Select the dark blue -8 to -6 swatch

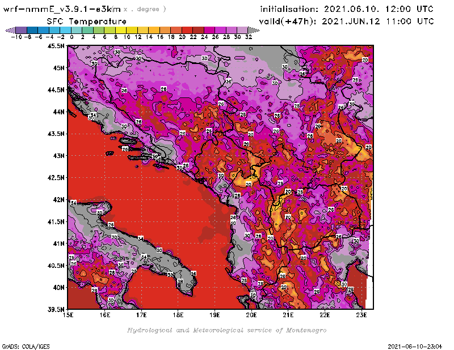32,30
